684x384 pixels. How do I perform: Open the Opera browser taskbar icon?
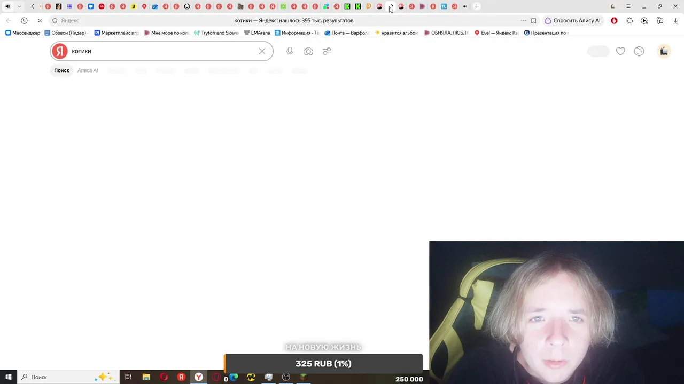point(164,377)
